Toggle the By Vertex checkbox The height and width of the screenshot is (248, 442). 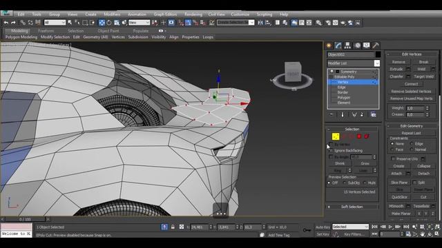coord(331,144)
